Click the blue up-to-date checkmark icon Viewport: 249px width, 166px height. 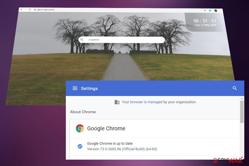click(80, 146)
